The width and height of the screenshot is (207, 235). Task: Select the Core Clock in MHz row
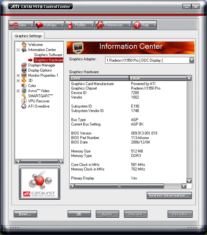pos(128,165)
